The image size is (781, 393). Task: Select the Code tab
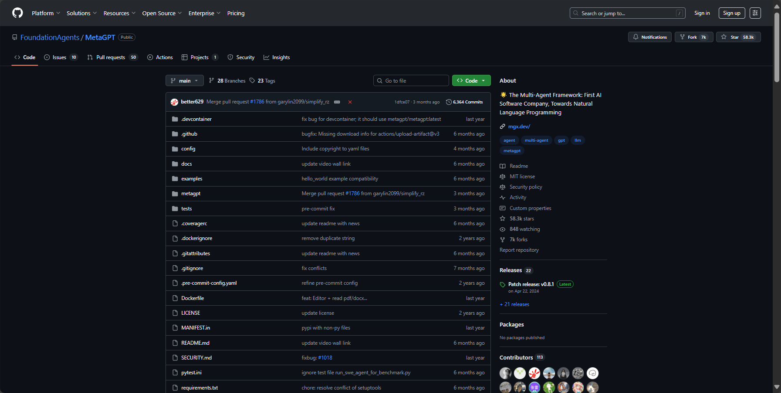25,57
